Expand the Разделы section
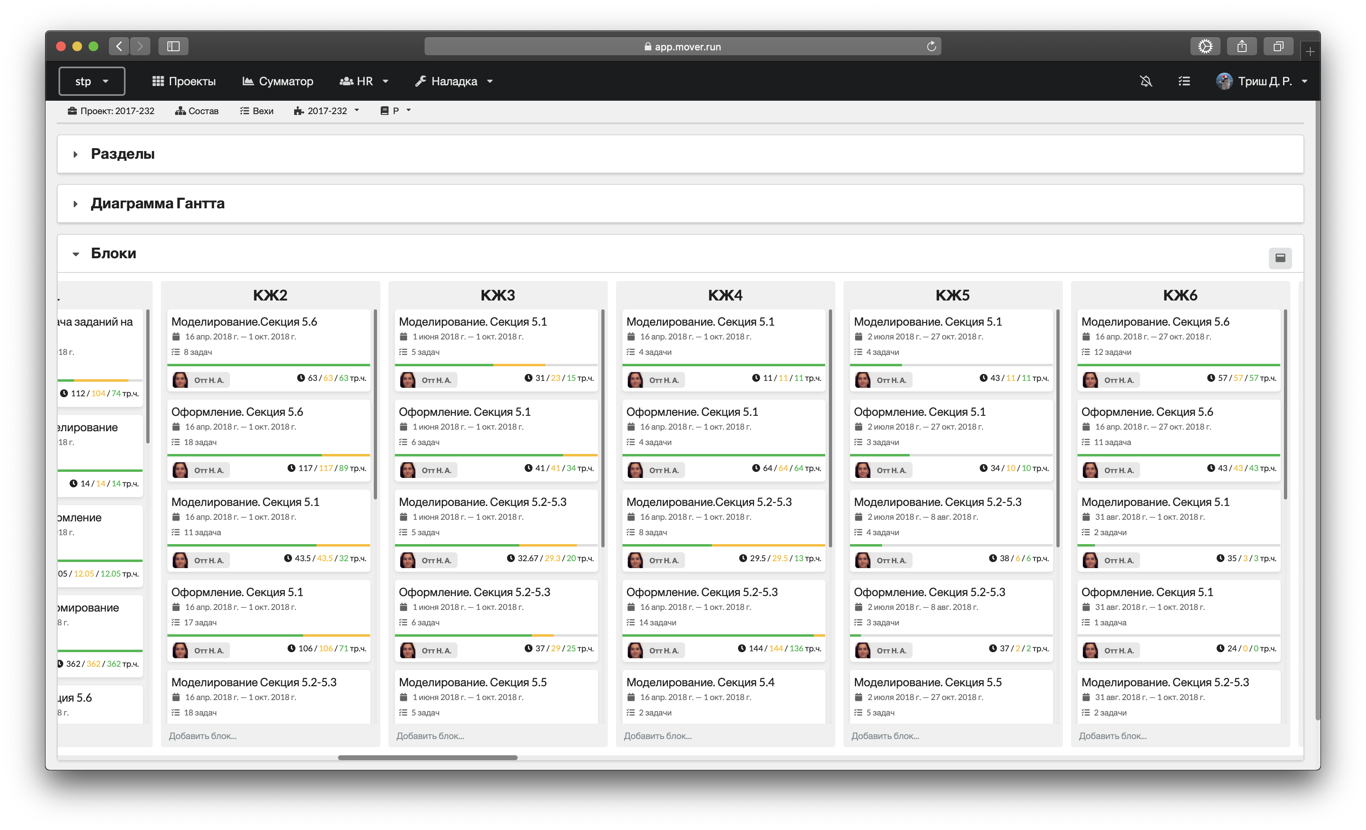This screenshot has width=1366, height=830. pyautogui.click(x=123, y=154)
